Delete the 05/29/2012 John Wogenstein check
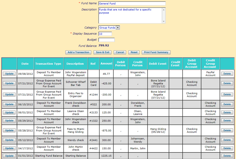The image size is (236, 159). 227,121
